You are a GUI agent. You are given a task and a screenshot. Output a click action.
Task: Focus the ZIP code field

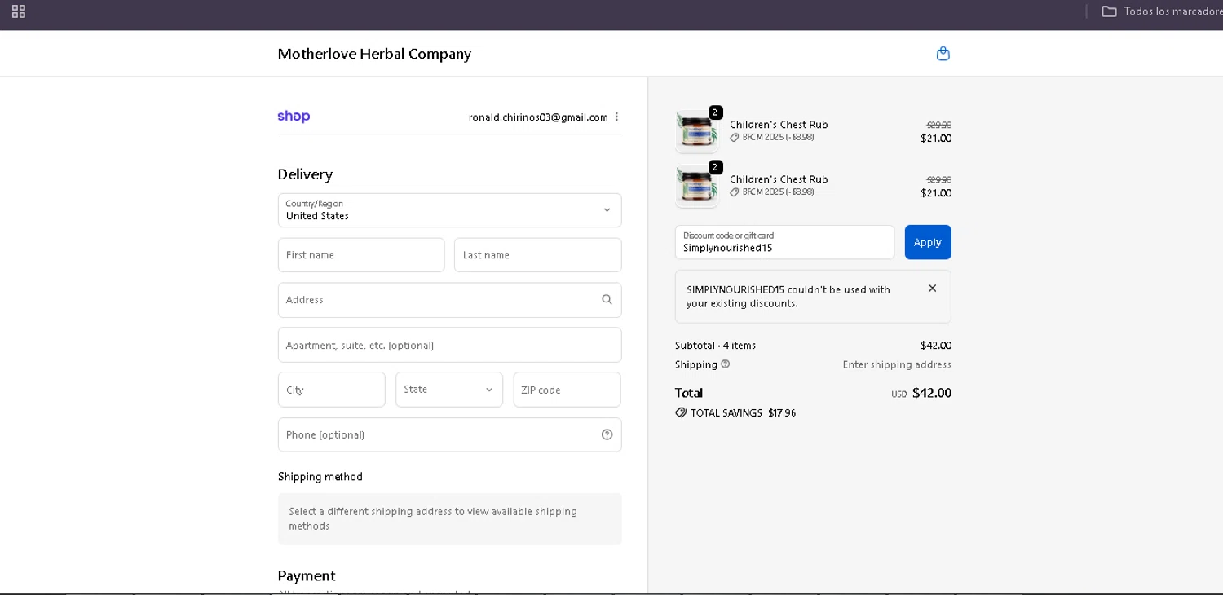click(x=567, y=390)
